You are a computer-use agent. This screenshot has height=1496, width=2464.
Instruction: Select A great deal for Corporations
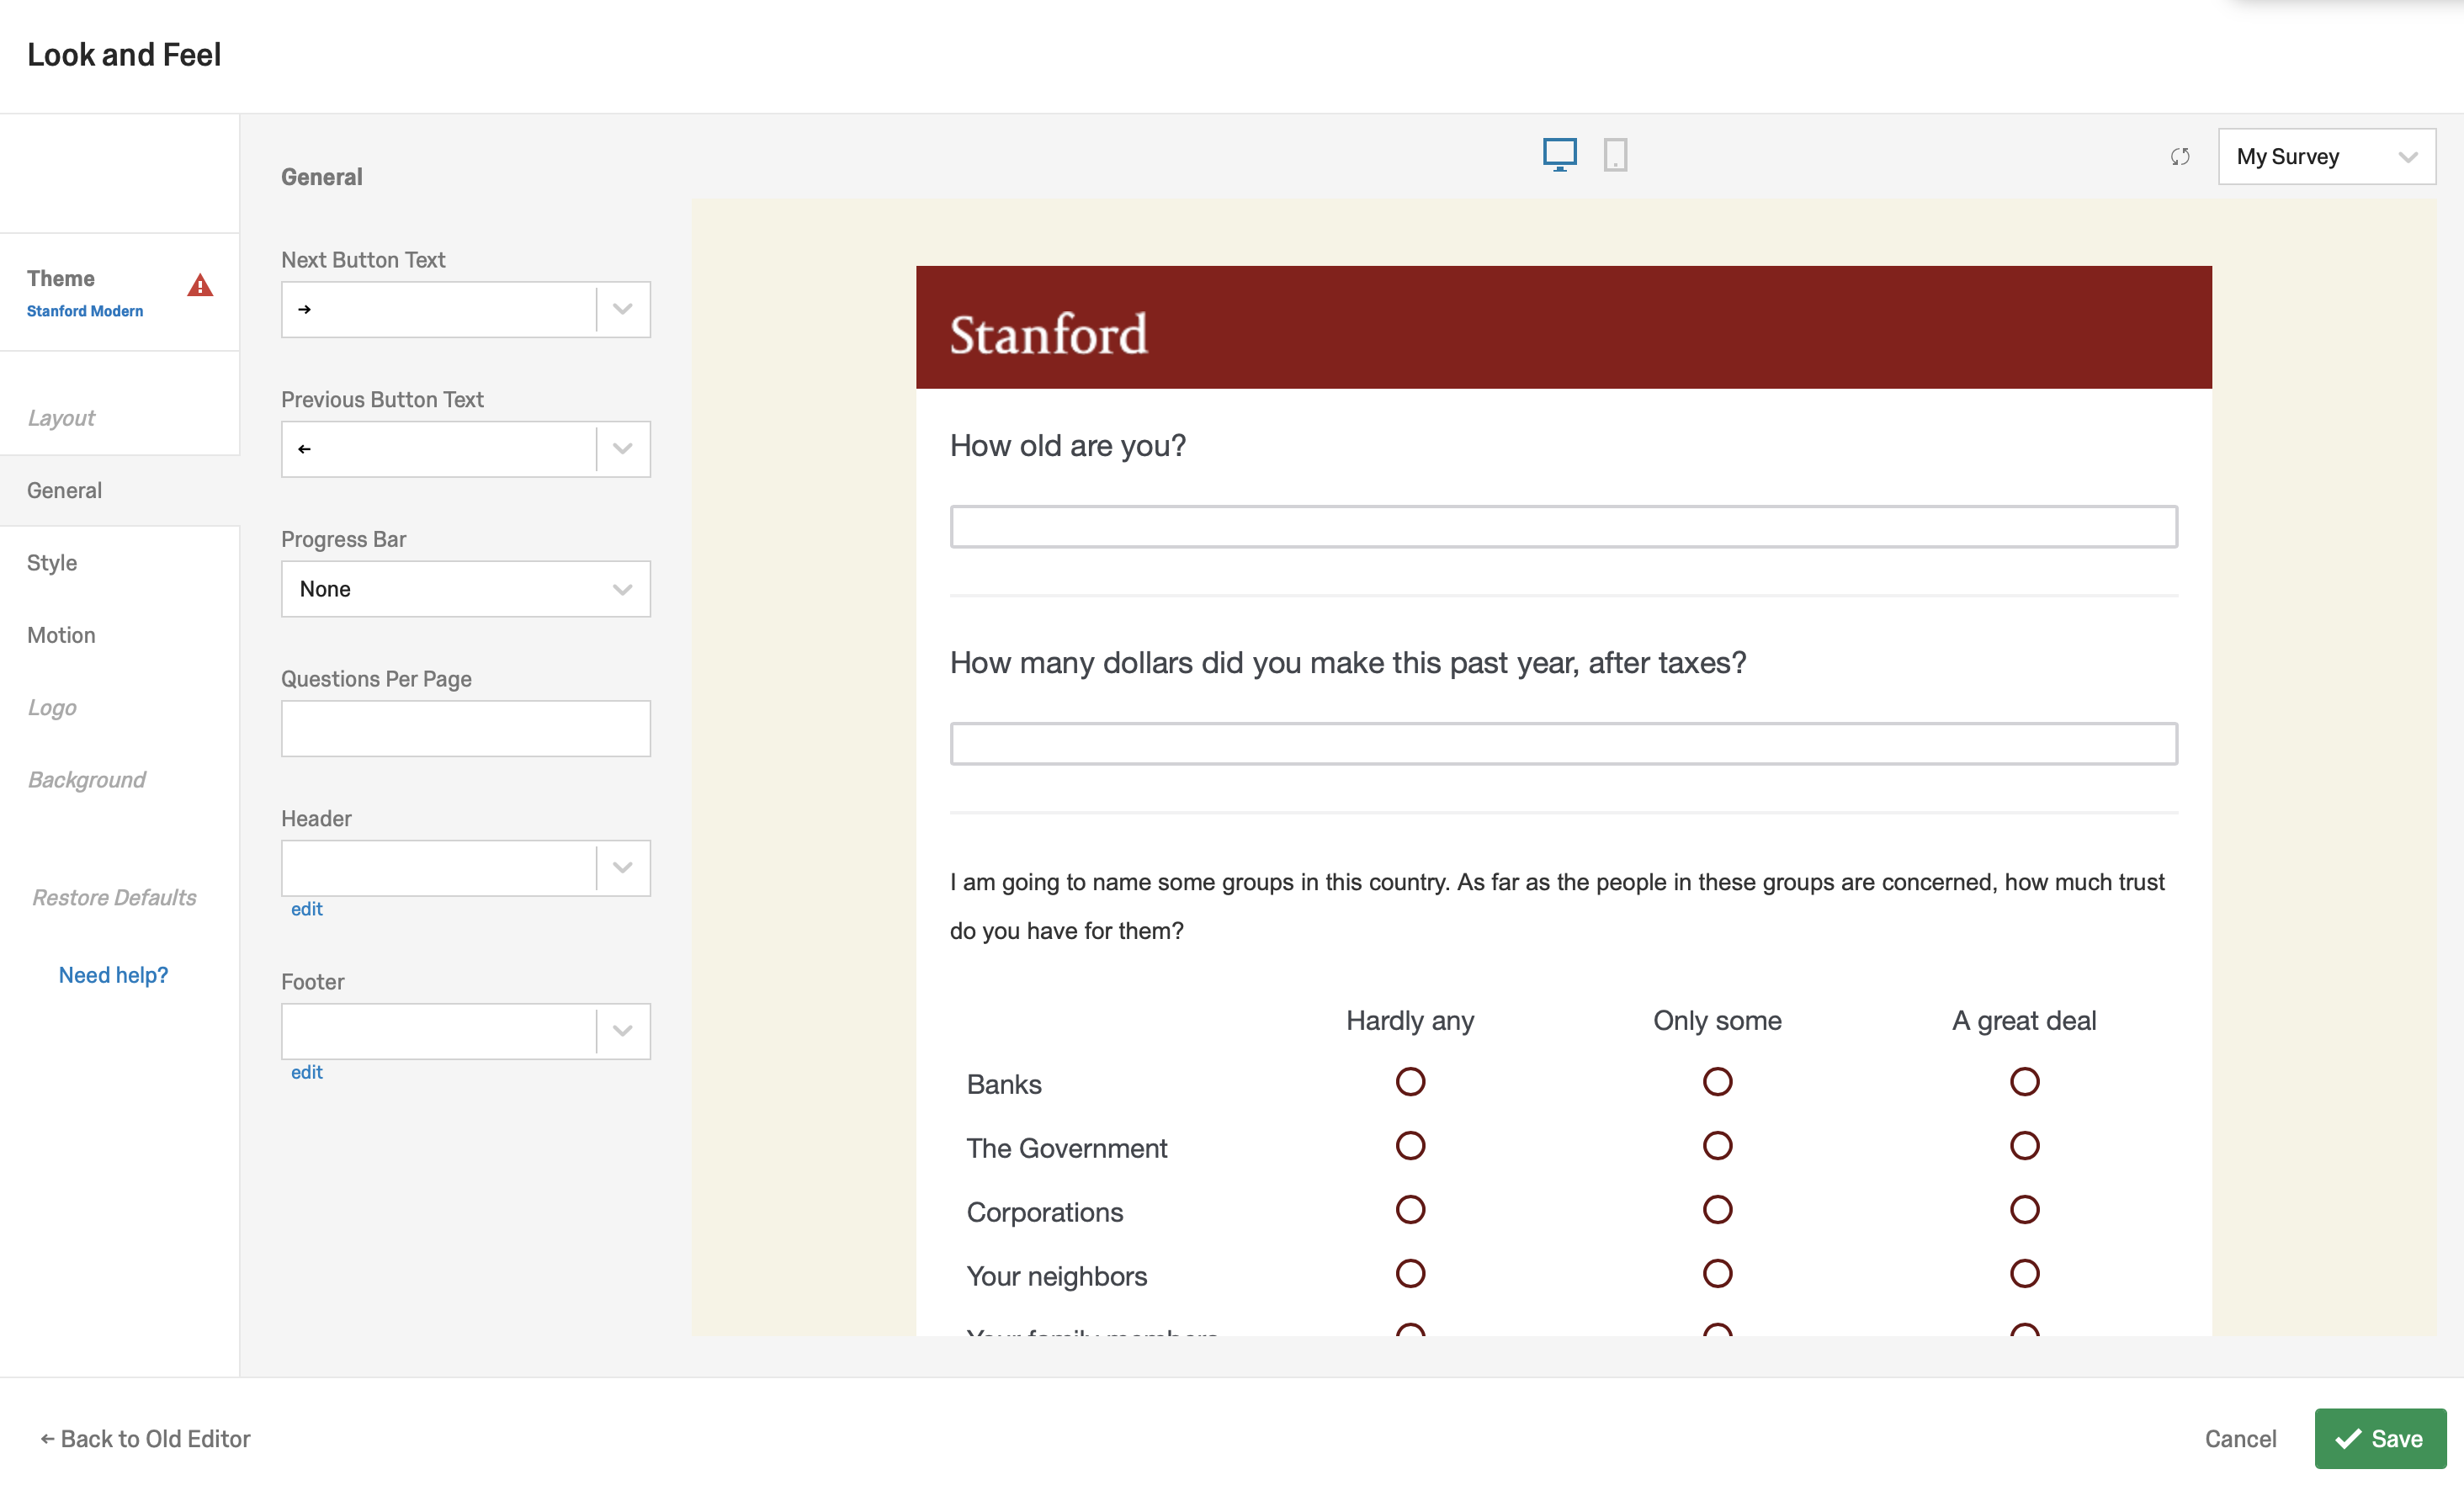pyautogui.click(x=2024, y=1210)
